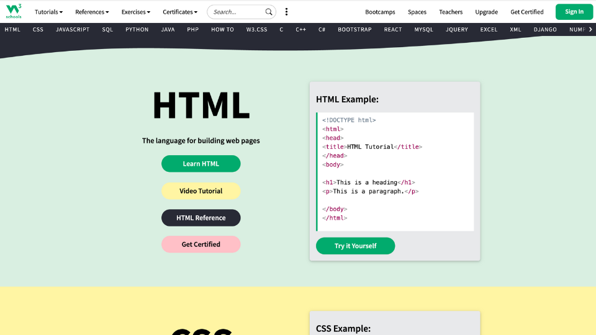Viewport: 596px width, 335px height.
Task: Click the Sign In button
Action: (x=574, y=12)
